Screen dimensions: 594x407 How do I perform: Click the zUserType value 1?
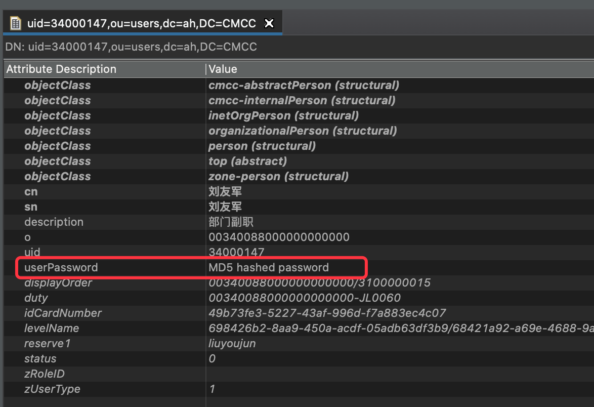pyautogui.click(x=211, y=389)
